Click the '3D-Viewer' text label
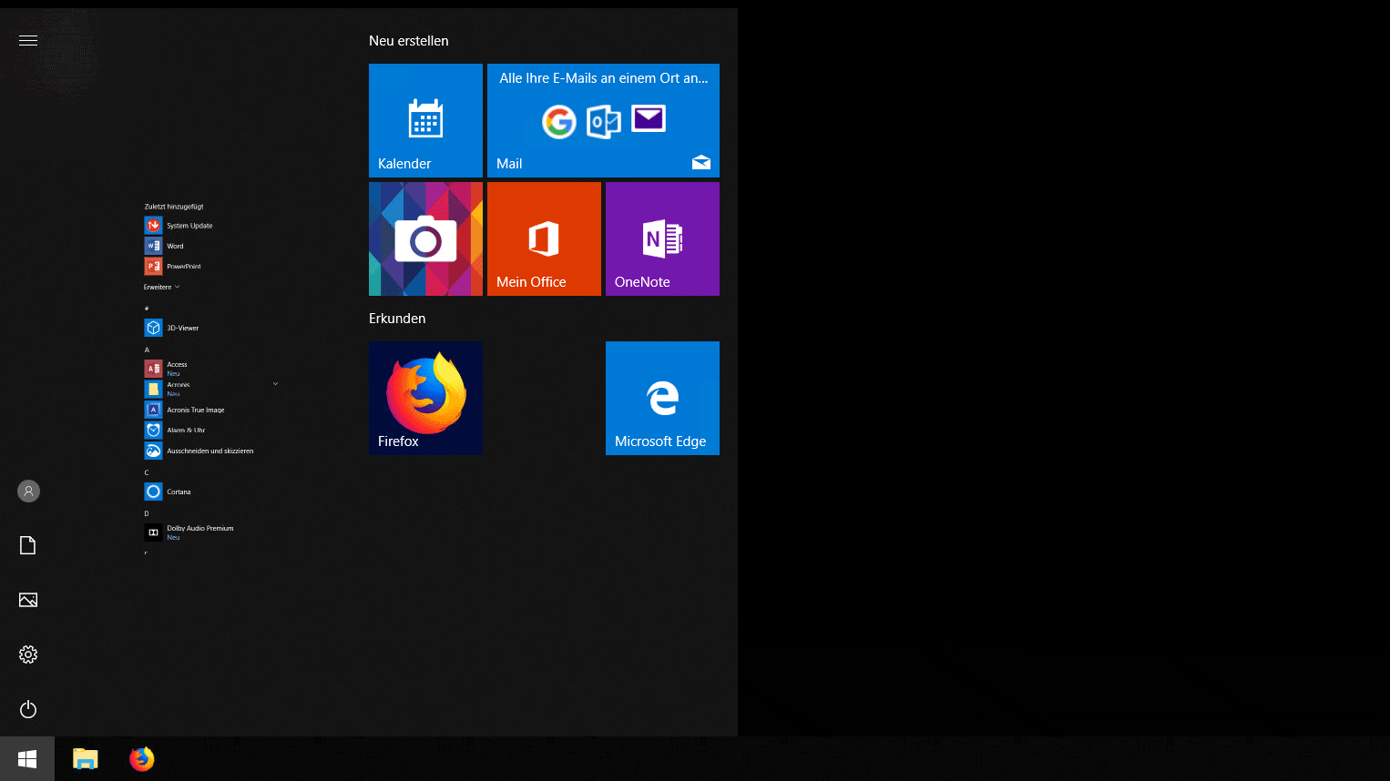Screen dimensions: 1390x781 coord(183,328)
